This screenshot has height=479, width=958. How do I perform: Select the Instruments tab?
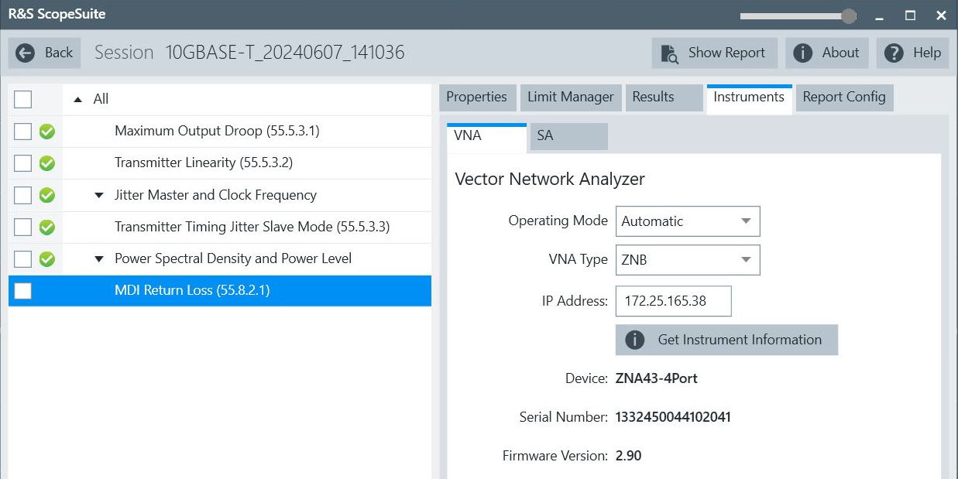[x=749, y=98]
